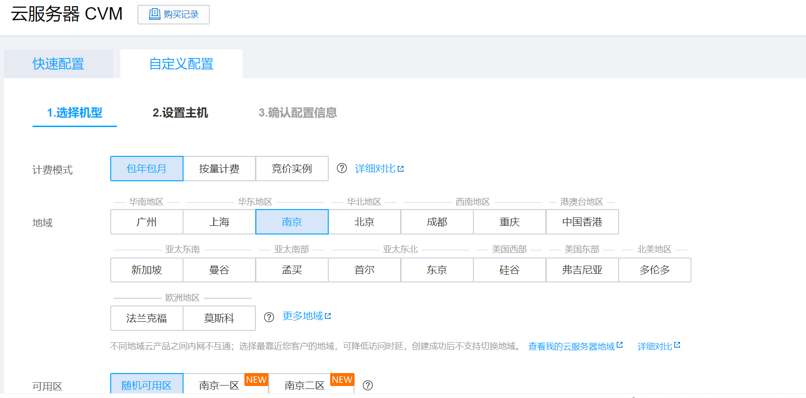Select 竞价实例 billing mode
806x398 pixels.
click(292, 169)
